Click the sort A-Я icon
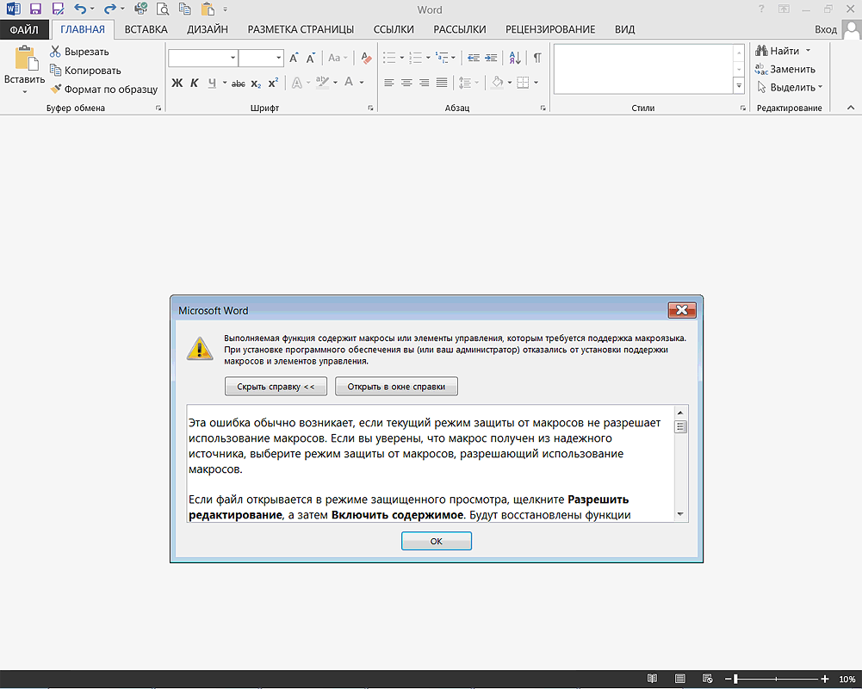 (x=515, y=58)
